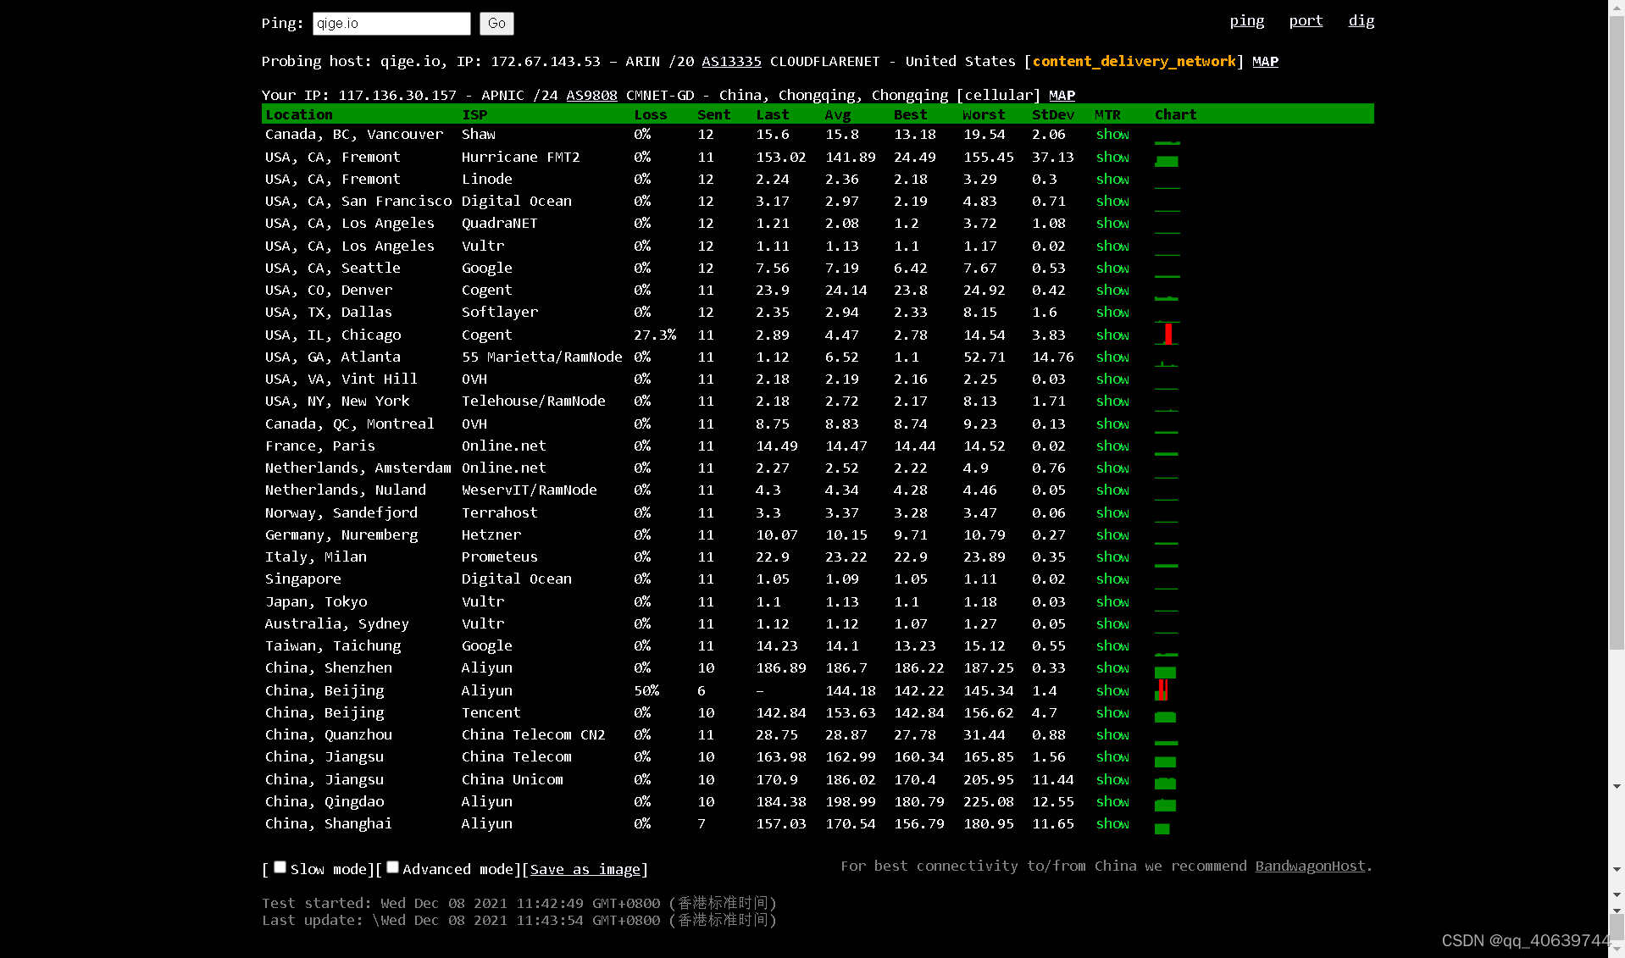
Task: Show MTR for Jiangsu China Unicom row
Action: (x=1112, y=779)
